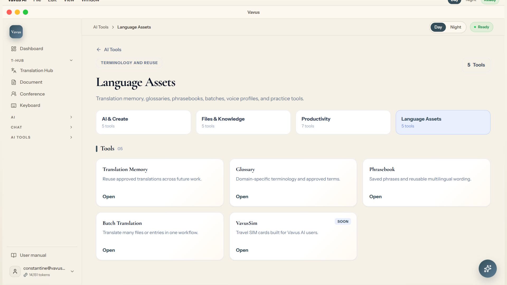
Task: Go to AI Tools breadcrumb link
Action: pyautogui.click(x=101, y=27)
